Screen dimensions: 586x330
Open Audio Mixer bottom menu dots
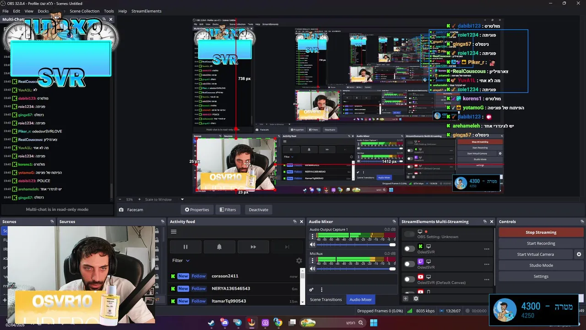[x=321, y=290]
